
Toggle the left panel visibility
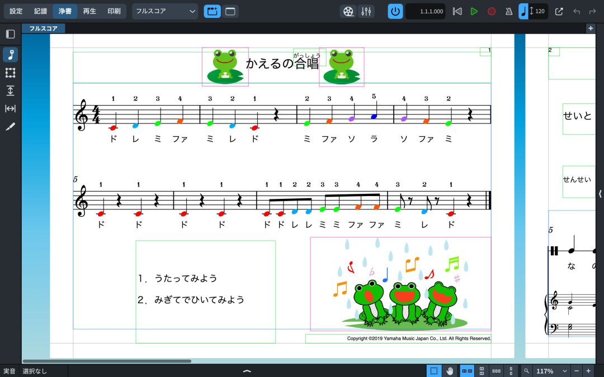(x=11, y=34)
